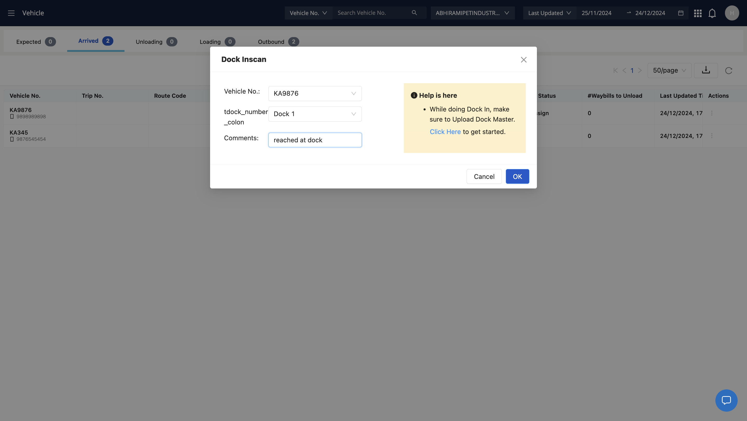Expand the ABHIRAMIPETINDUSTR hub dropdown
Image resolution: width=747 pixels, height=421 pixels.
[x=472, y=13]
